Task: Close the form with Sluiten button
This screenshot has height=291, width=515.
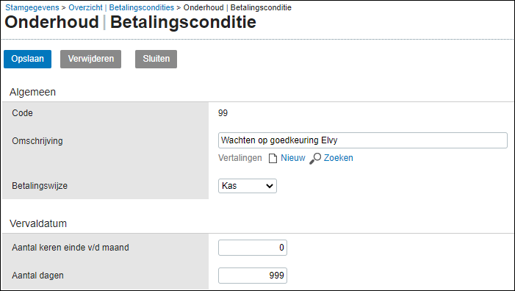Action: 156,59
